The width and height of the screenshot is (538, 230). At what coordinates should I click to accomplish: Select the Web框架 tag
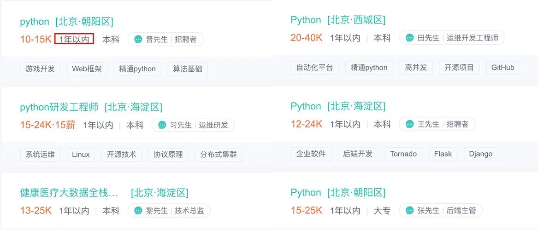pos(87,69)
